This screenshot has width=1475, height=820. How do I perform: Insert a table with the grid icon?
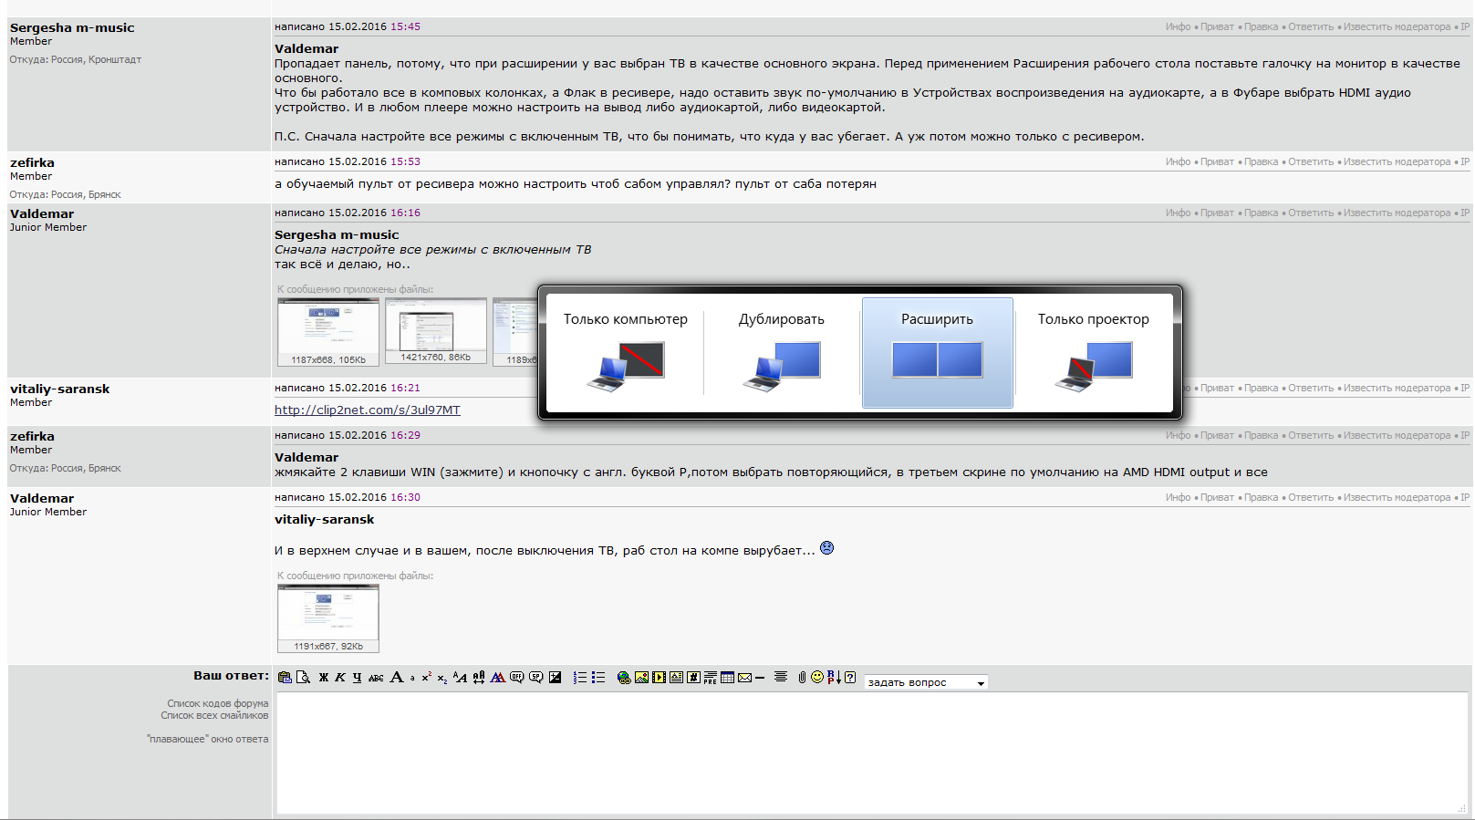point(727,677)
